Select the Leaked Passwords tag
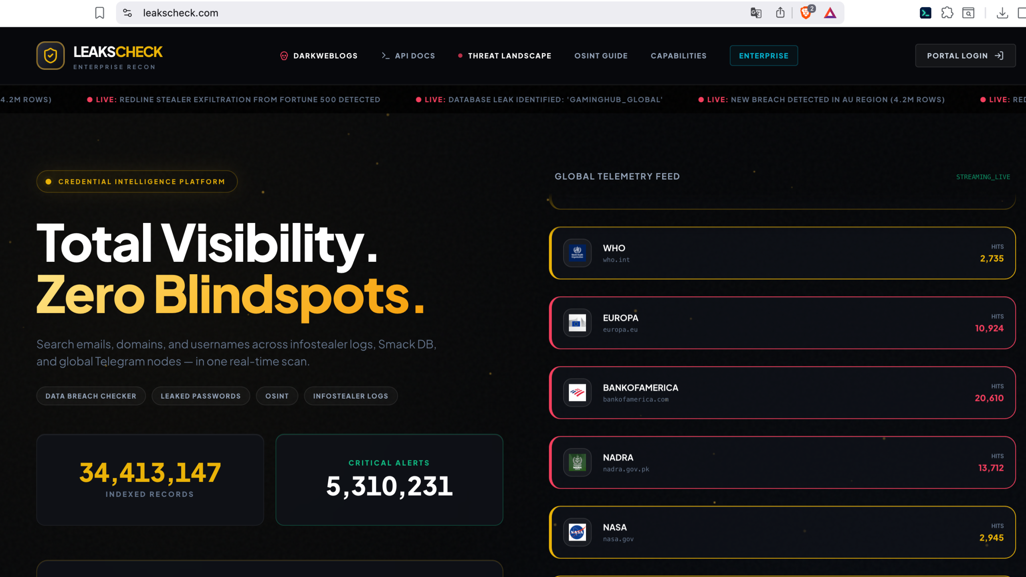 click(x=201, y=396)
